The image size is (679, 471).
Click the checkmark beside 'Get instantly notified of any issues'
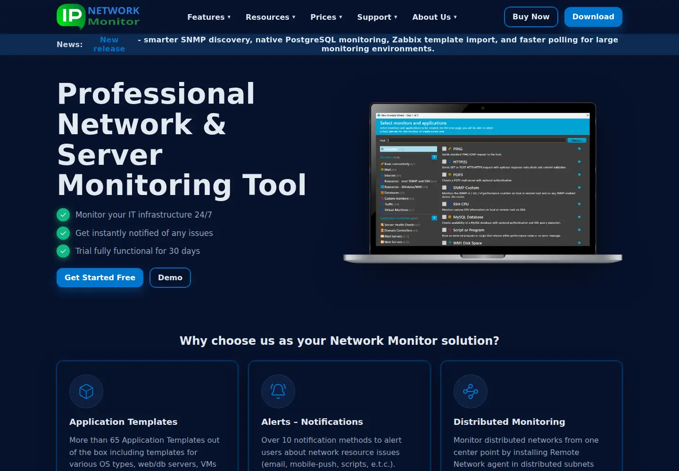(63, 233)
